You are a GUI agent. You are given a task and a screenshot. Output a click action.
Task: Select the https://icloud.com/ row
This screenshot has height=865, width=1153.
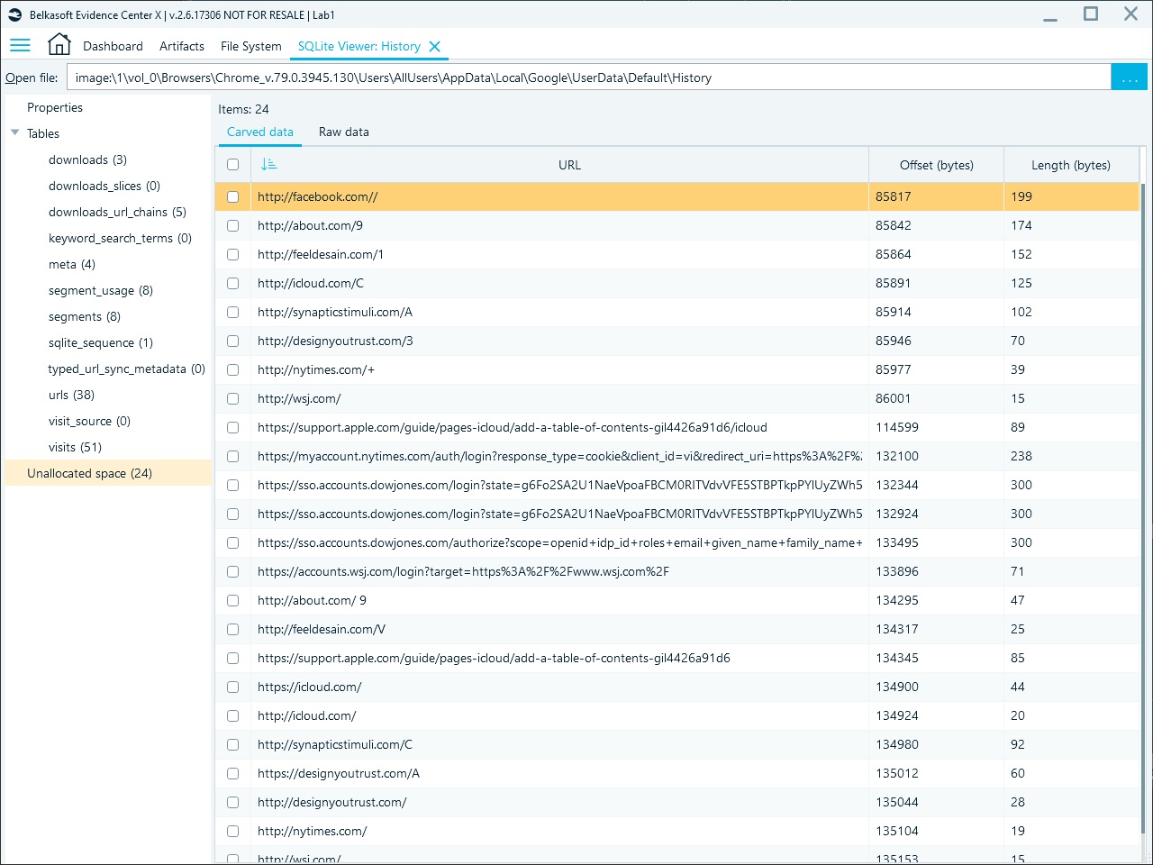(676, 687)
